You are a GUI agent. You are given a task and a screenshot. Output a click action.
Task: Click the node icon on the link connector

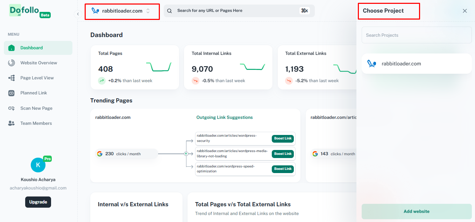186,154
